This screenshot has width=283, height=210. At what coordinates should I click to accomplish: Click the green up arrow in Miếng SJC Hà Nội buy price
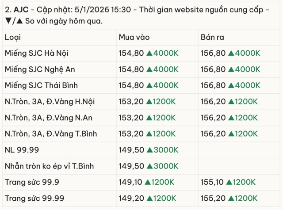(x=149, y=53)
